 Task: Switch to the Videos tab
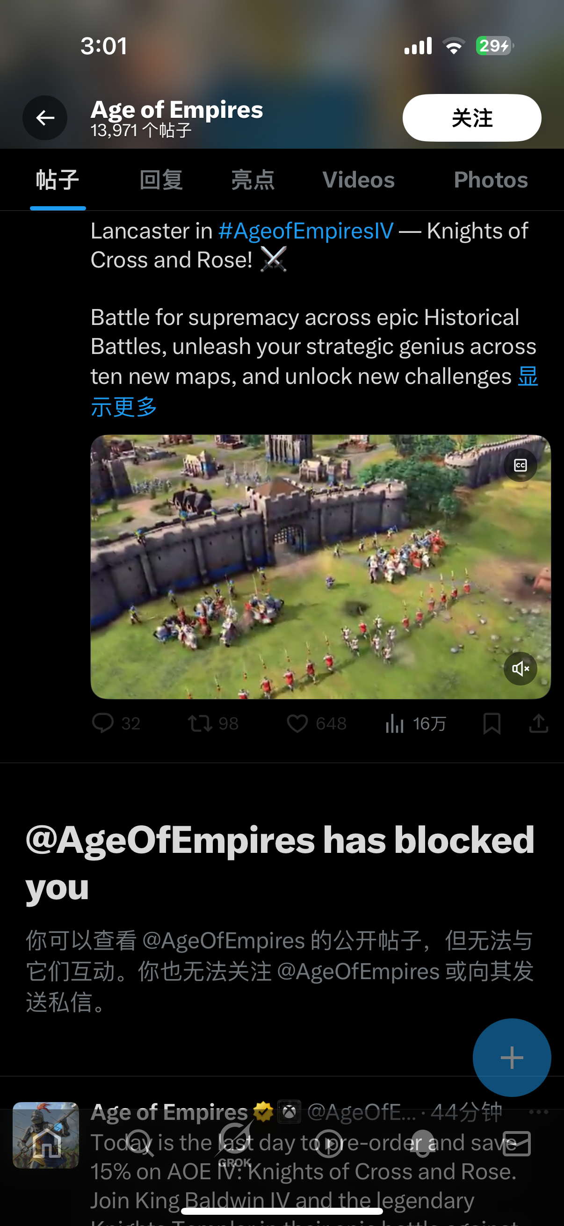coord(358,180)
